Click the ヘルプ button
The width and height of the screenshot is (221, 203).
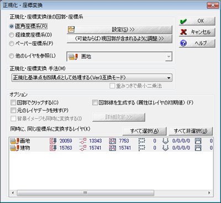click(197, 43)
